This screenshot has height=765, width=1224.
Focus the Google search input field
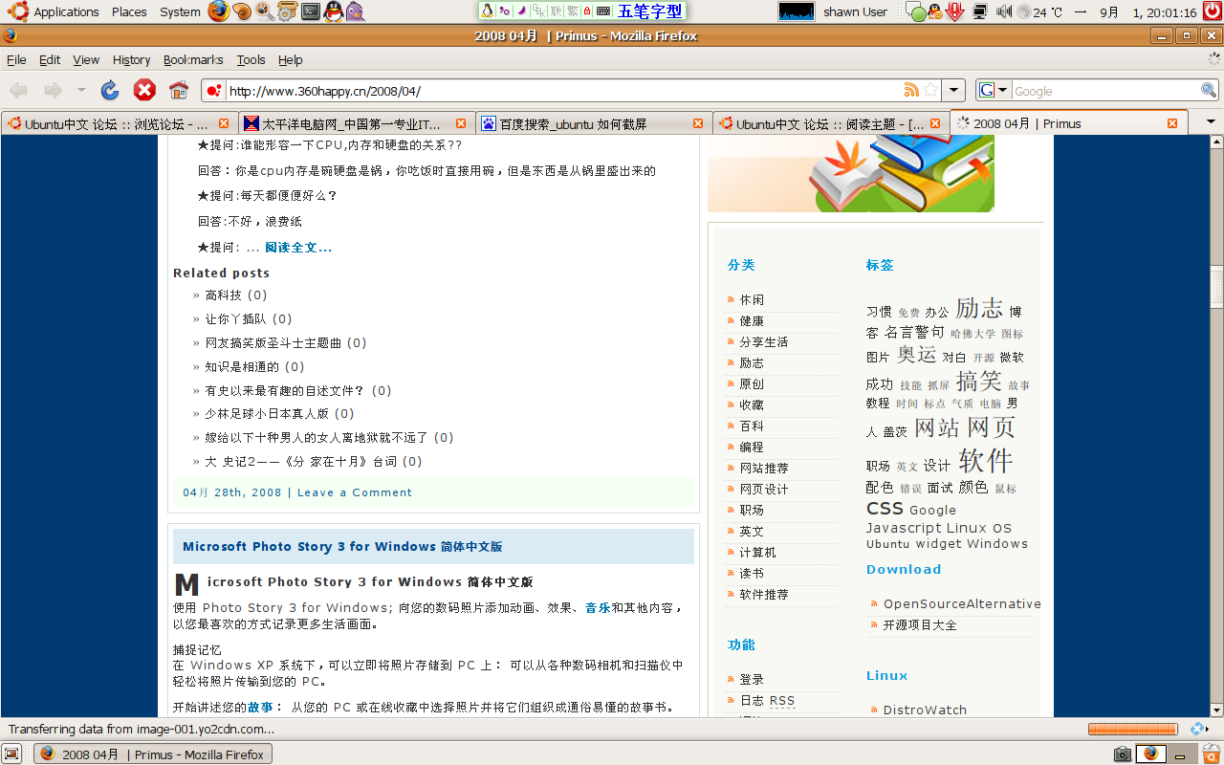point(1105,91)
